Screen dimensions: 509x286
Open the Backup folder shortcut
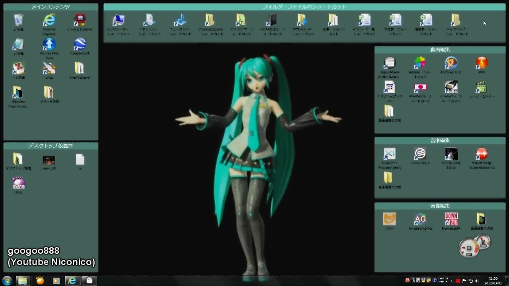click(x=456, y=20)
